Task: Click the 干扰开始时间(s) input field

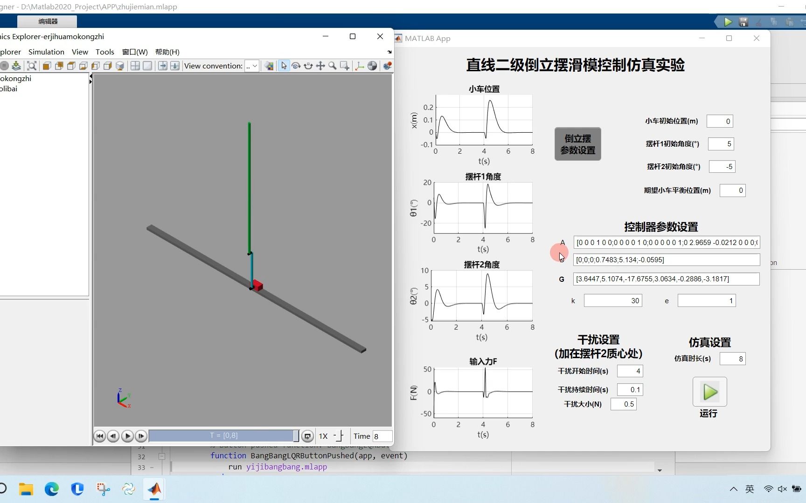Action: tap(630, 371)
